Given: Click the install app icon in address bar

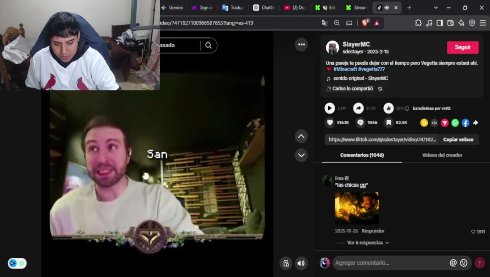Looking at the screenshot, I should [x=349, y=23].
